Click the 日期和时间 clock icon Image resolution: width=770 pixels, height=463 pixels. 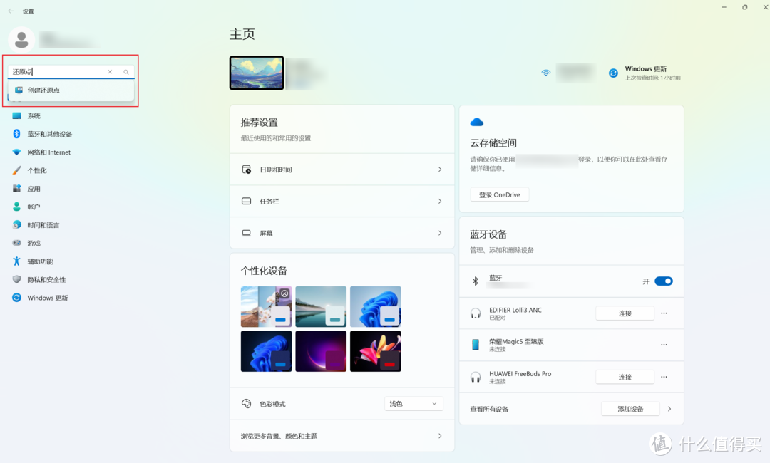tap(247, 170)
